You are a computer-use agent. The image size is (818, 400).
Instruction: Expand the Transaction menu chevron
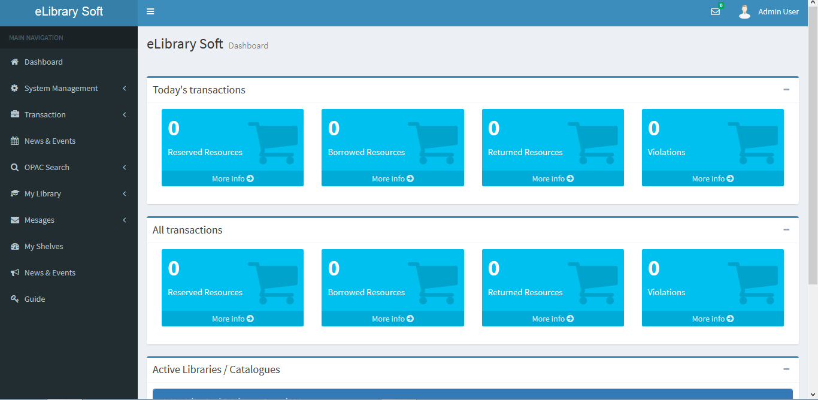125,114
